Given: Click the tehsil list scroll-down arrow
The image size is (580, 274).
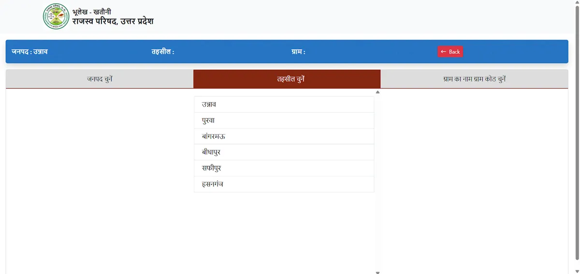Looking at the screenshot, I should 377,272.
